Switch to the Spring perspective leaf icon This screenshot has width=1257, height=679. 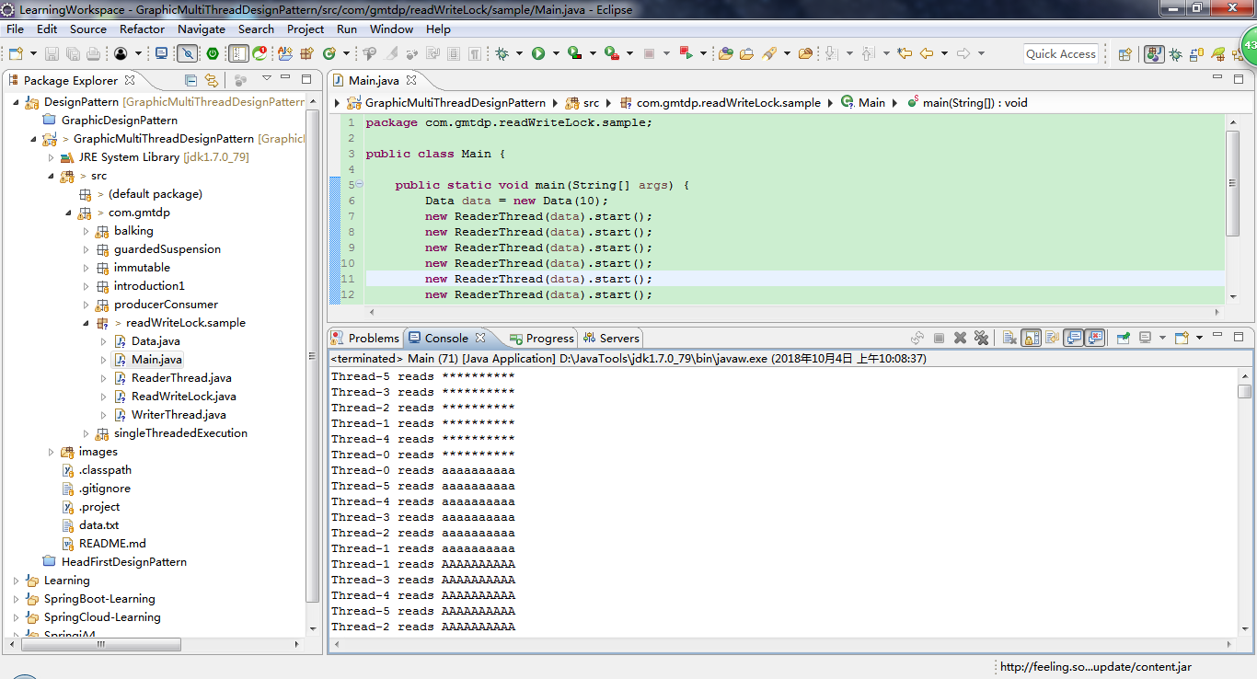[x=1218, y=54]
